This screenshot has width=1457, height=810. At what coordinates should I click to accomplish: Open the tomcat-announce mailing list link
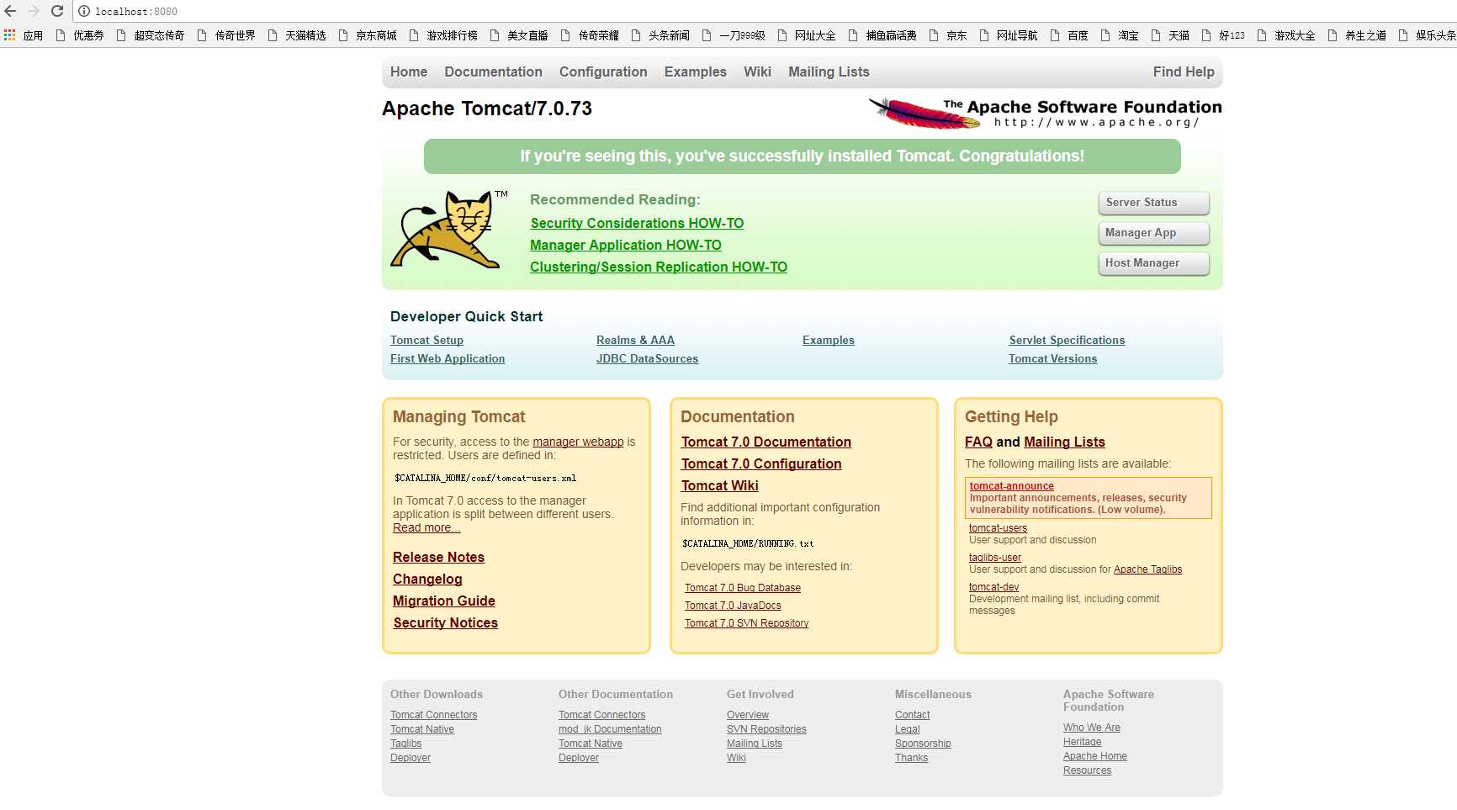click(1011, 486)
